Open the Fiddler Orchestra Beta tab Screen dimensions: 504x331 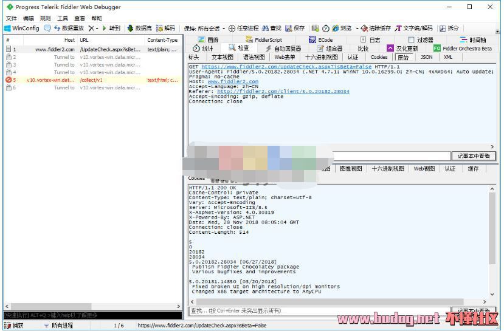pyautogui.click(x=463, y=49)
